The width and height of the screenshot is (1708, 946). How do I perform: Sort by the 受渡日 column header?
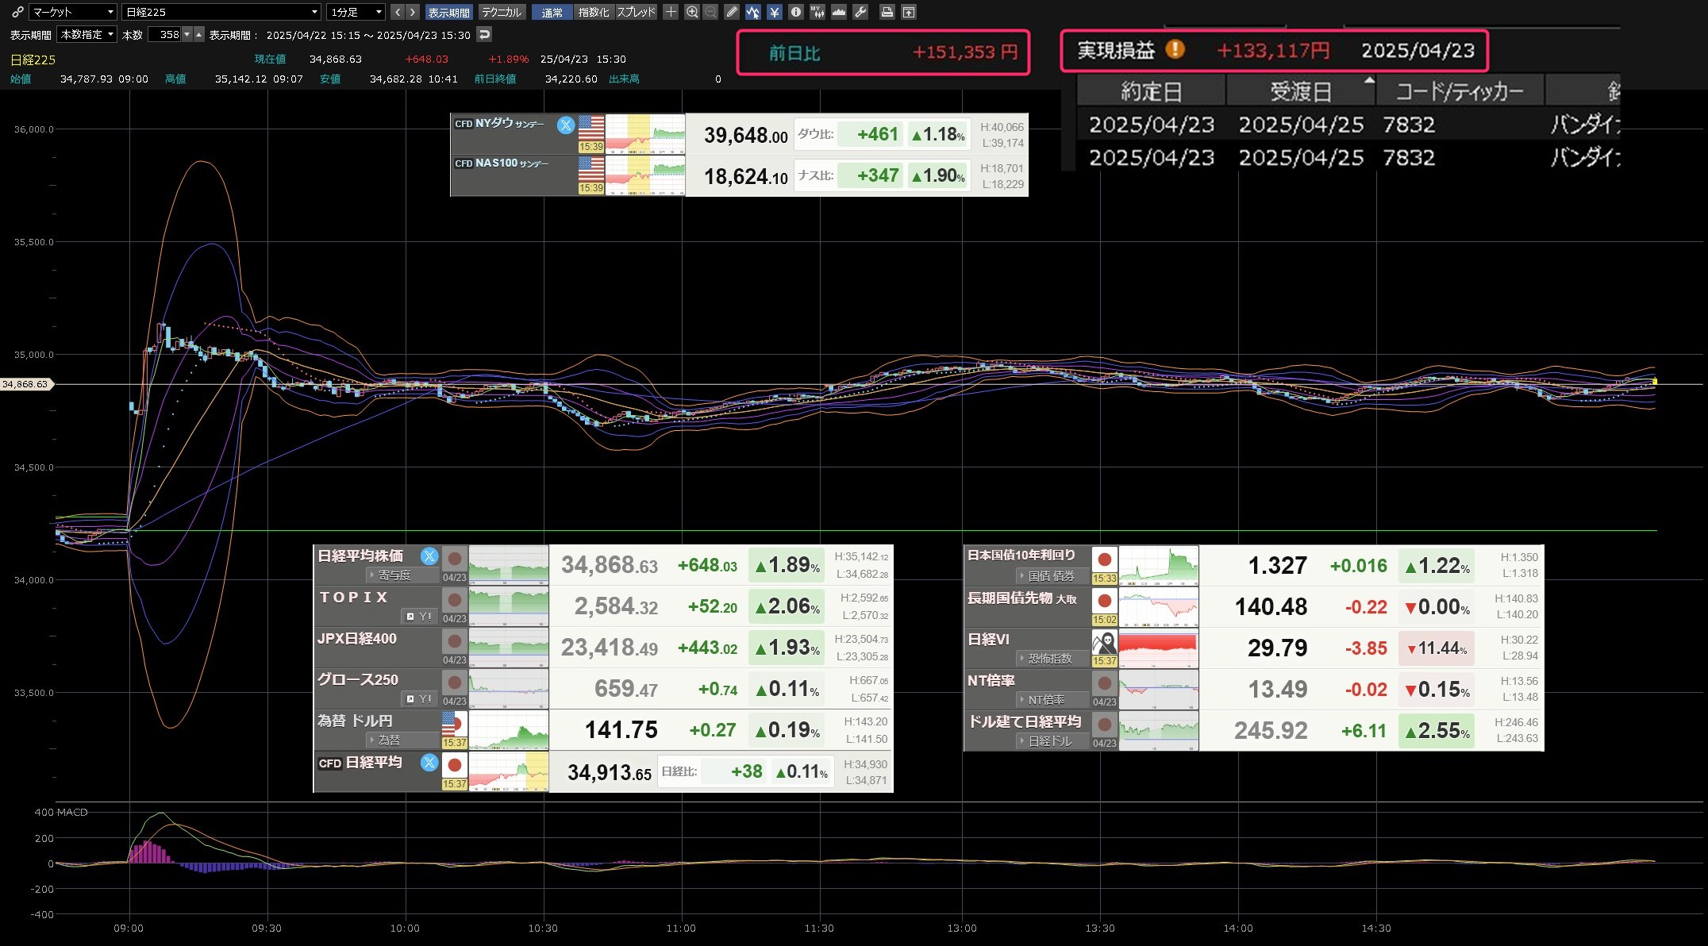tap(1301, 91)
